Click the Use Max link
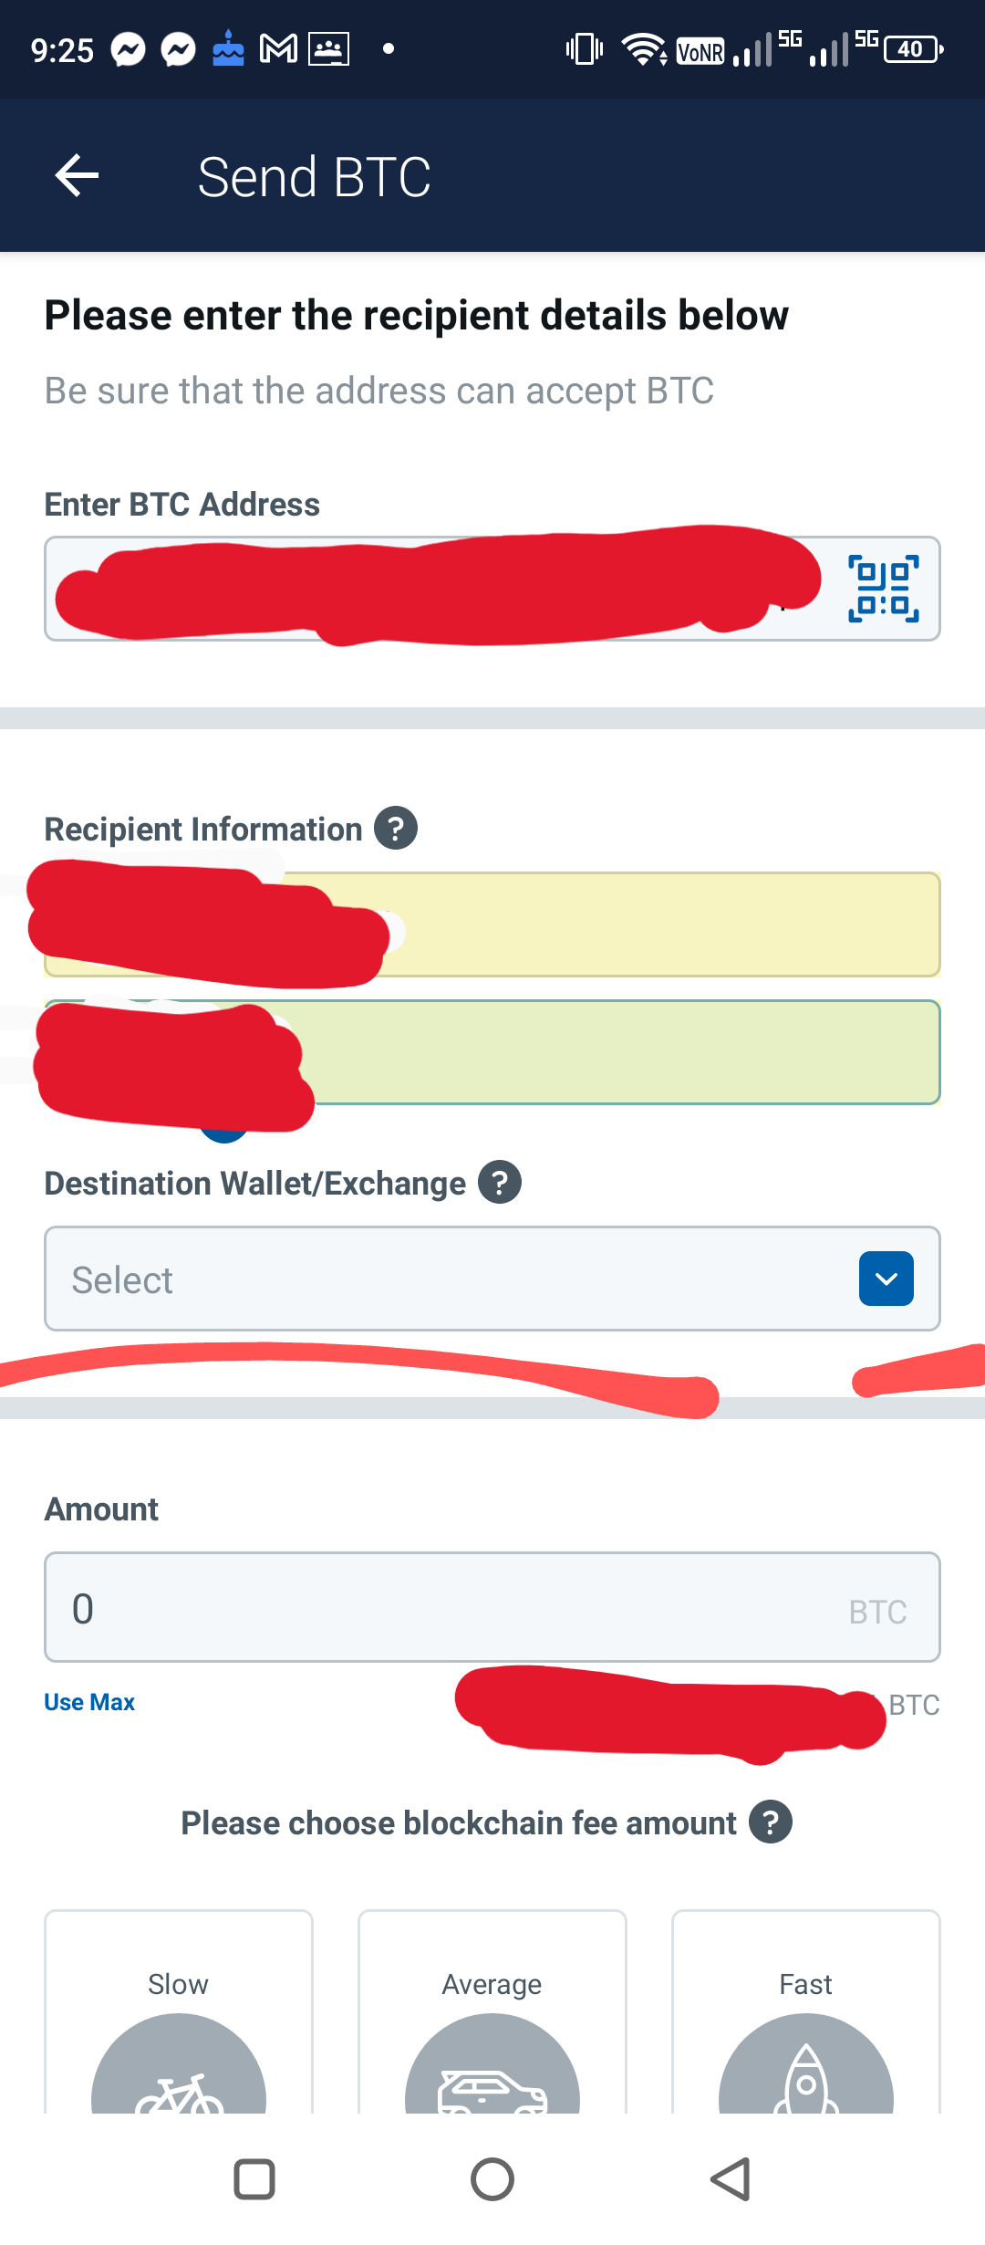This screenshot has height=2245, width=985. click(x=89, y=1702)
